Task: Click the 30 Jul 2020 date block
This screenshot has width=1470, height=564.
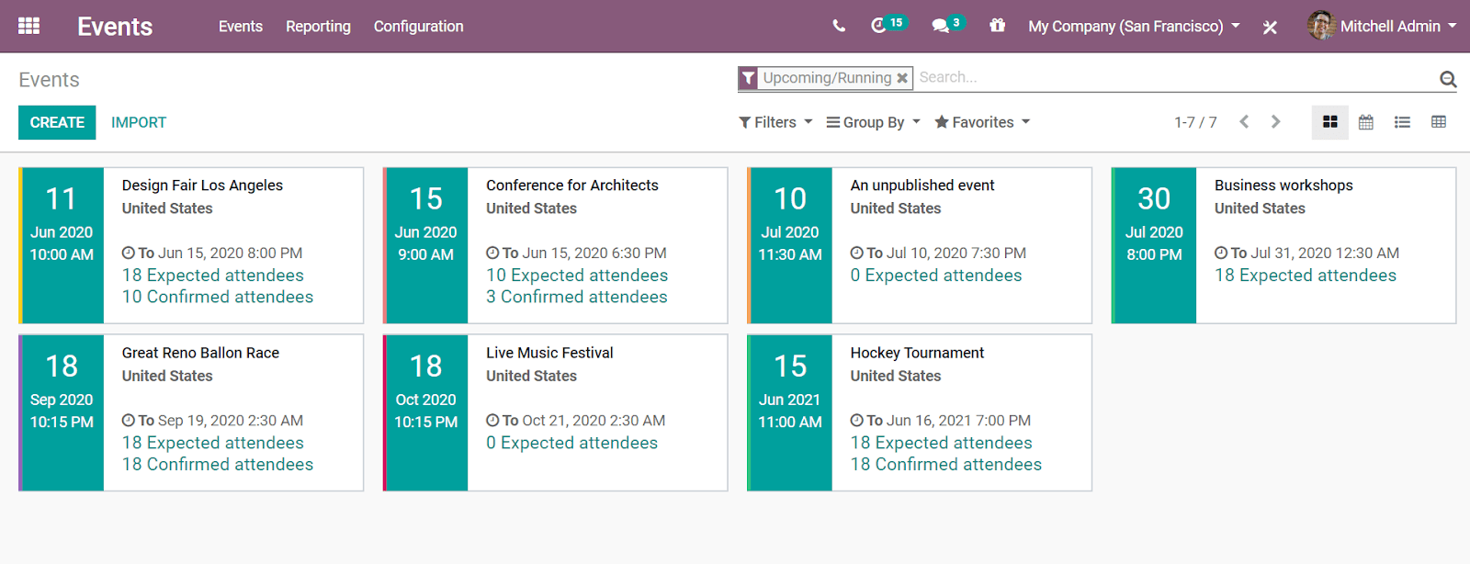Action: tap(1154, 245)
